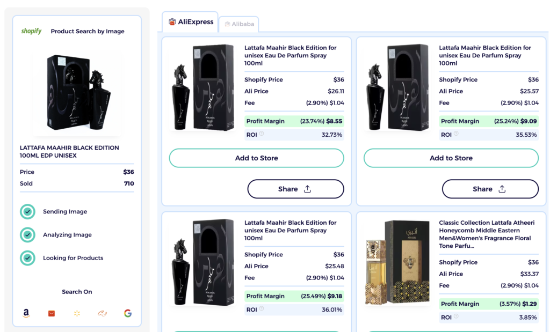The height and width of the screenshot is (332, 550).
Task: Select the AliExpress tab
Action: point(190,22)
